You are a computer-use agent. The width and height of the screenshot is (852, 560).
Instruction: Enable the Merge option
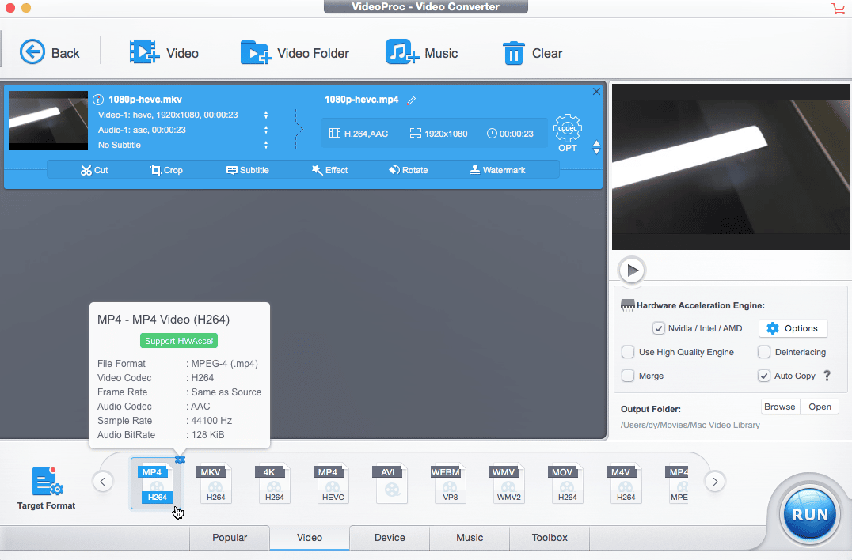point(628,376)
